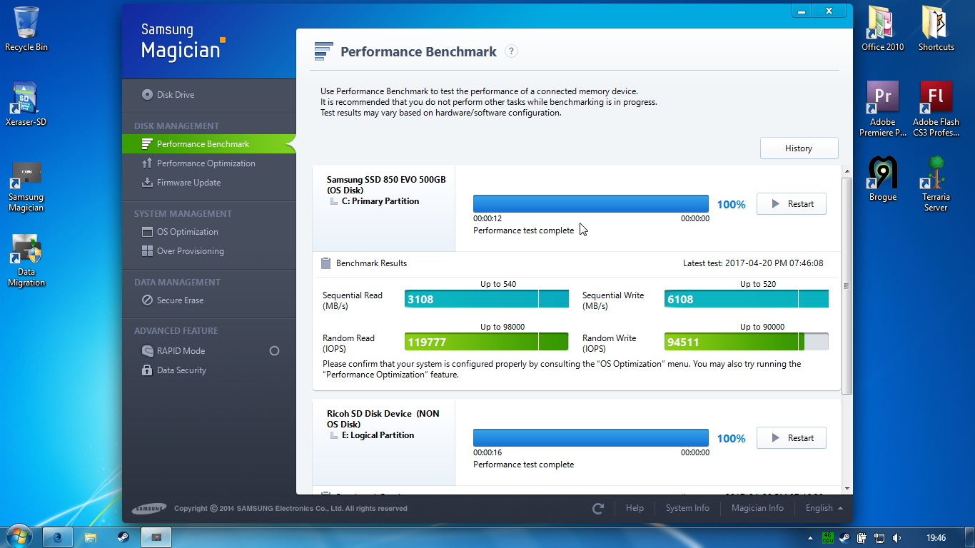This screenshot has height=548, width=975.
Task: Click the Sequential Write value 6108
Action: click(x=680, y=300)
